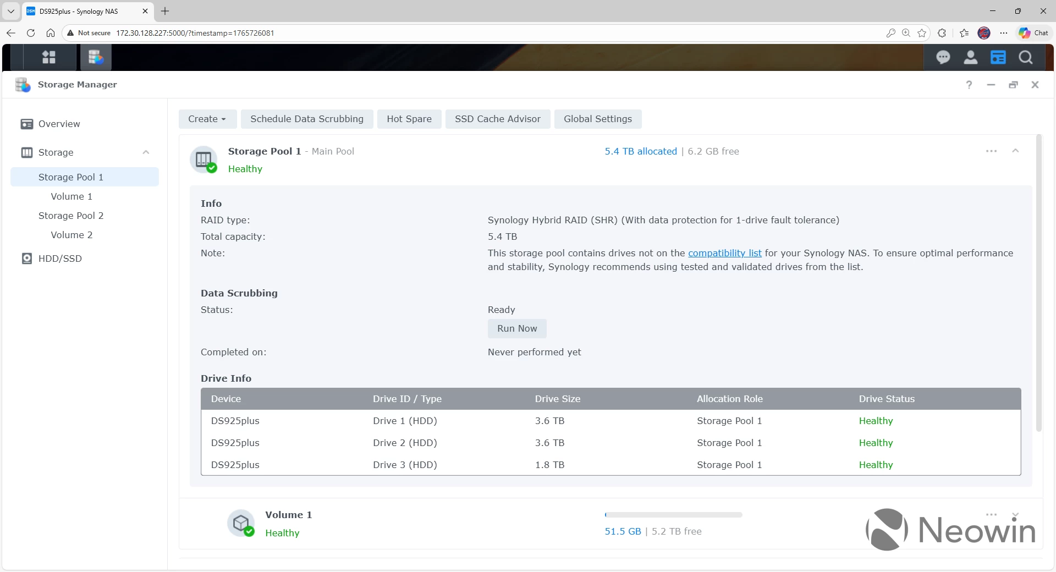Click the Drive Status column header
The height and width of the screenshot is (572, 1056).
887,399
